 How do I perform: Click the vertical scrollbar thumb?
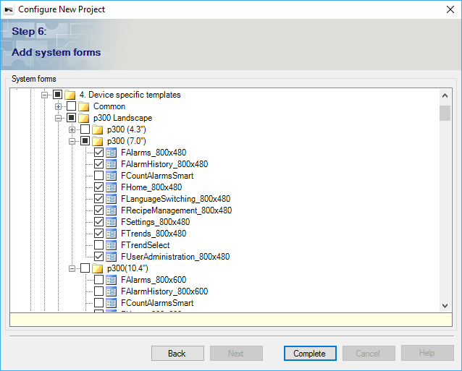tap(445, 114)
